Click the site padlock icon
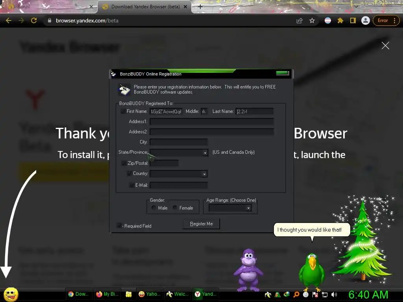403x302 pixels. pyautogui.click(x=50, y=20)
